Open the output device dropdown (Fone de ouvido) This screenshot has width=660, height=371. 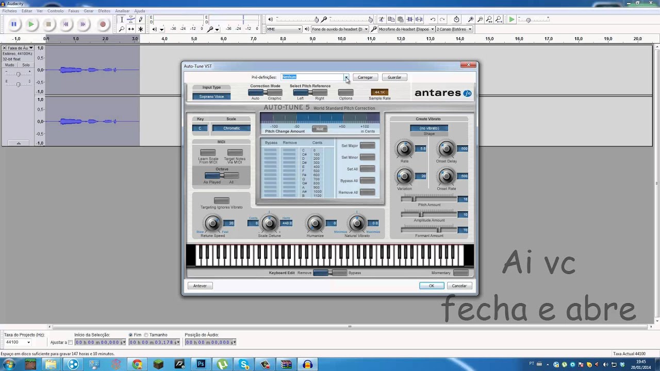pyautogui.click(x=340, y=29)
